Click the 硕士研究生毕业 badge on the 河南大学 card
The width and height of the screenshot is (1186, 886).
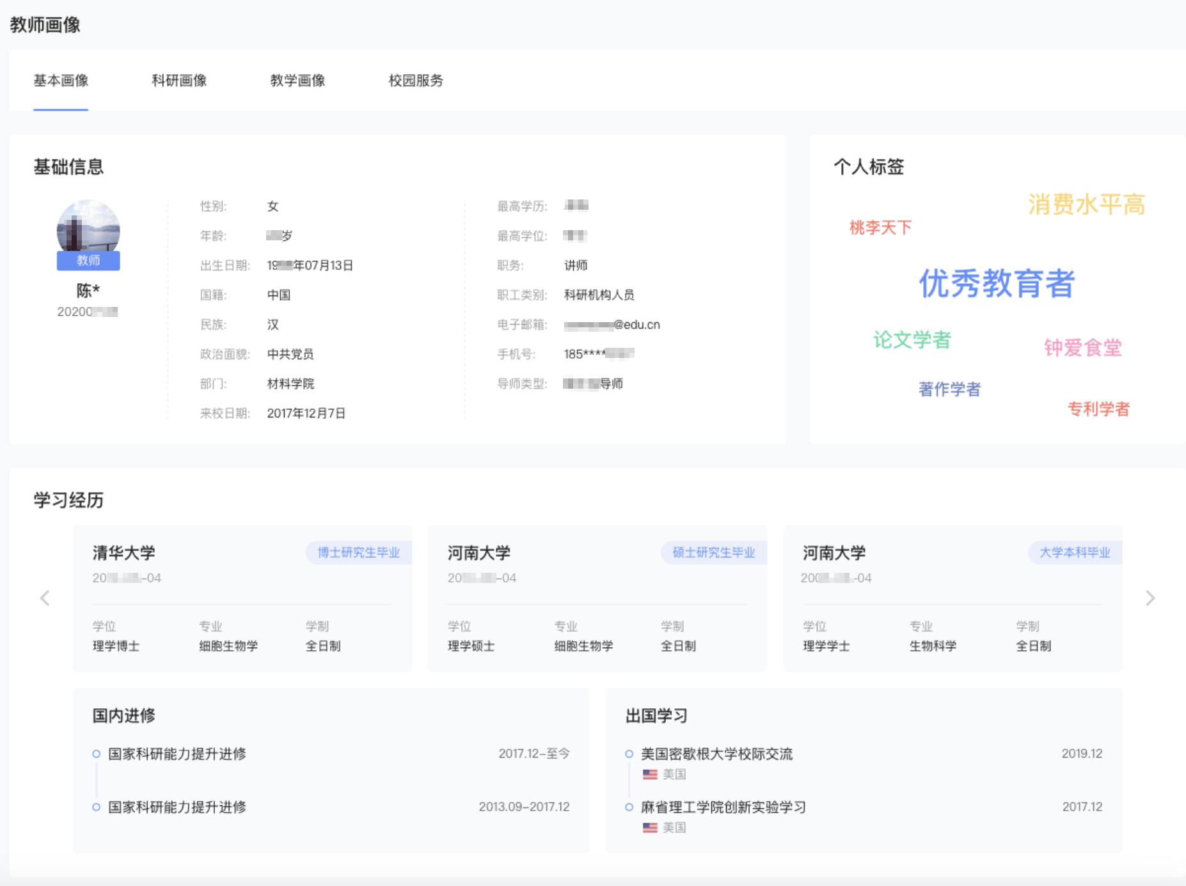(712, 552)
